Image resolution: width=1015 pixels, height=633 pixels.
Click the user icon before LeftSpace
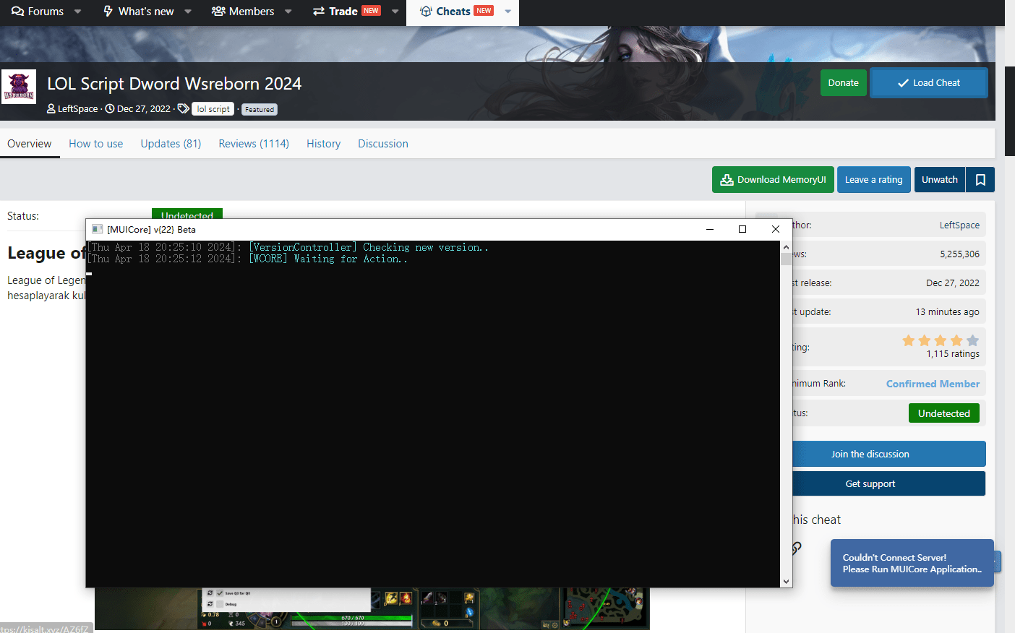(x=51, y=109)
